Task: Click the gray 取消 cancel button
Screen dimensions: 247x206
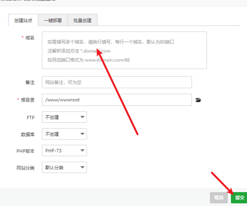Action: 218,197
